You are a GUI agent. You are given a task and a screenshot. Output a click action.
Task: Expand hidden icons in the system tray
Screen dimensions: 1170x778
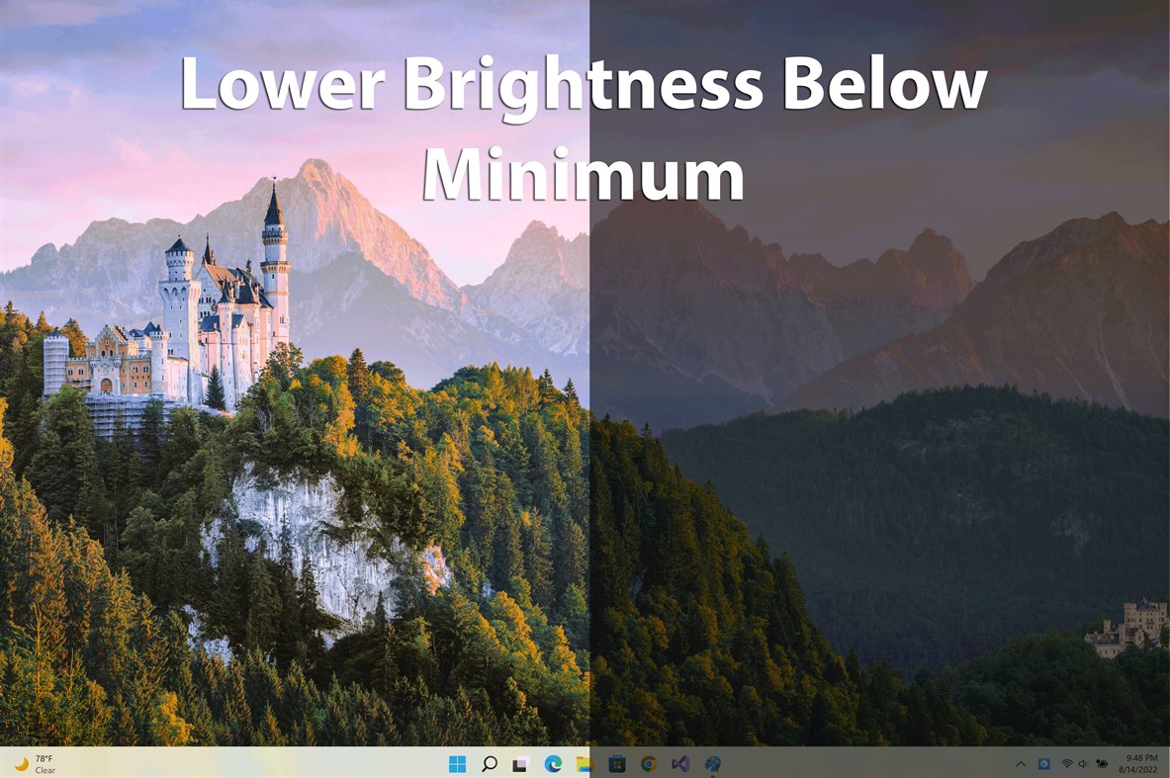[x=1021, y=763]
